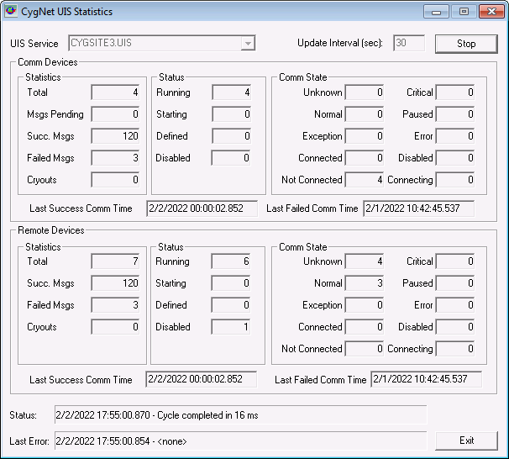Click Comm Devices Normal comm state field
509x459 pixels.
(x=365, y=114)
